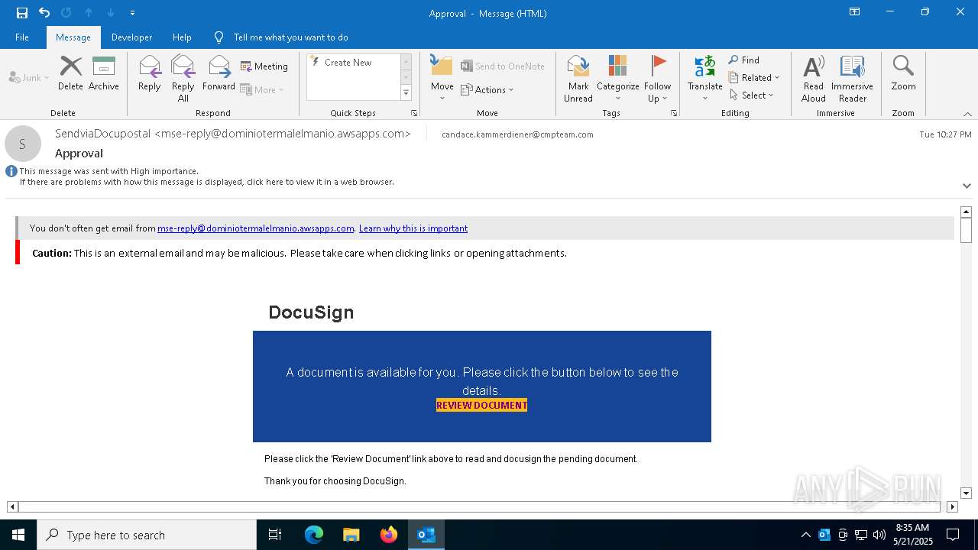Open Firefox from the taskbar
Image resolution: width=978 pixels, height=550 pixels.
coord(389,535)
